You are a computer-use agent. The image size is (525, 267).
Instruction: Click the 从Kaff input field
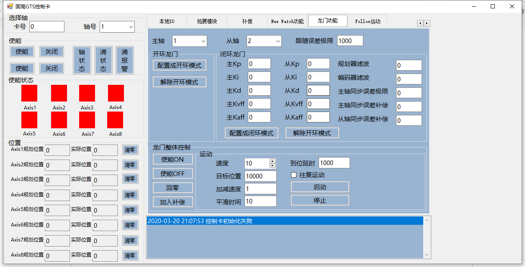point(318,117)
